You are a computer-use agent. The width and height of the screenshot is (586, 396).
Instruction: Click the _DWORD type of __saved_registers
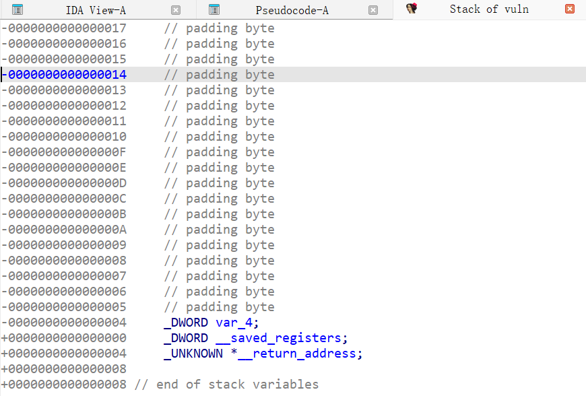click(186, 338)
